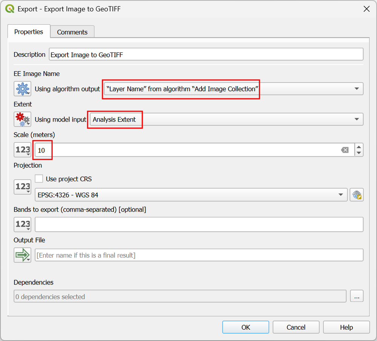Click the Output File green arrow button
This screenshot has height=341, width=377.
[22, 255]
